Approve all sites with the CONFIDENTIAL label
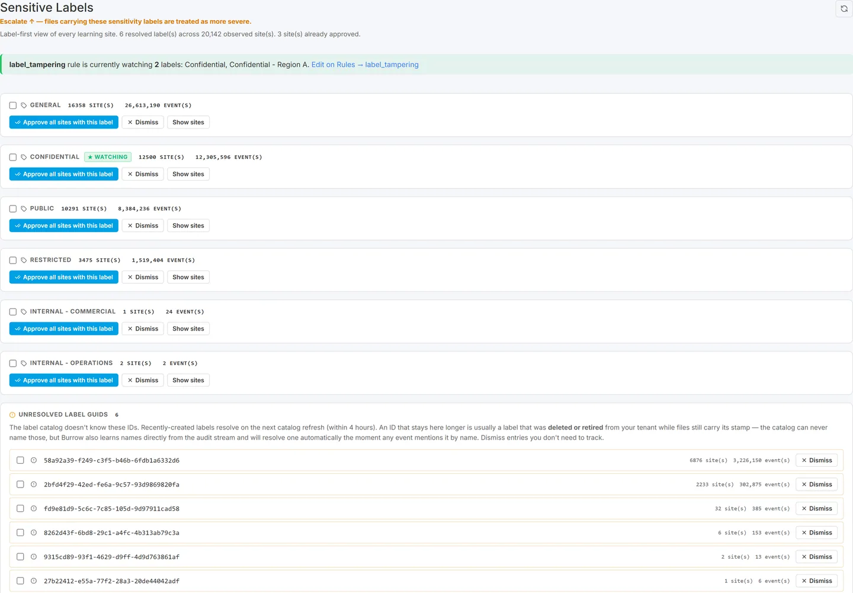The width and height of the screenshot is (853, 593). pos(64,174)
